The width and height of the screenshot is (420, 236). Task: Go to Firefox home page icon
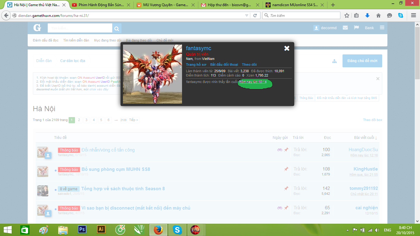coord(378,15)
